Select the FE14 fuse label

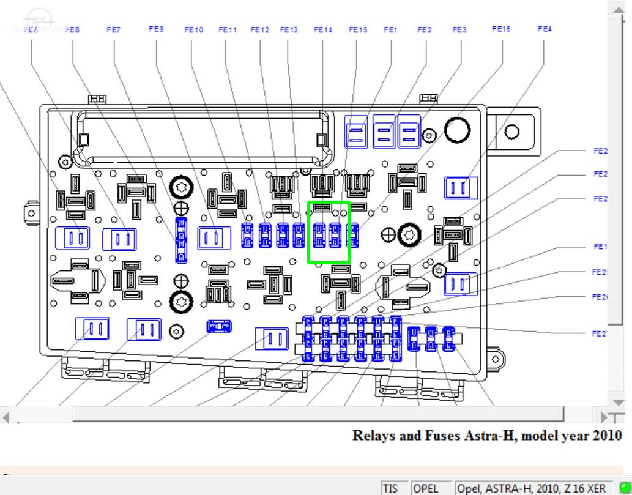[323, 29]
